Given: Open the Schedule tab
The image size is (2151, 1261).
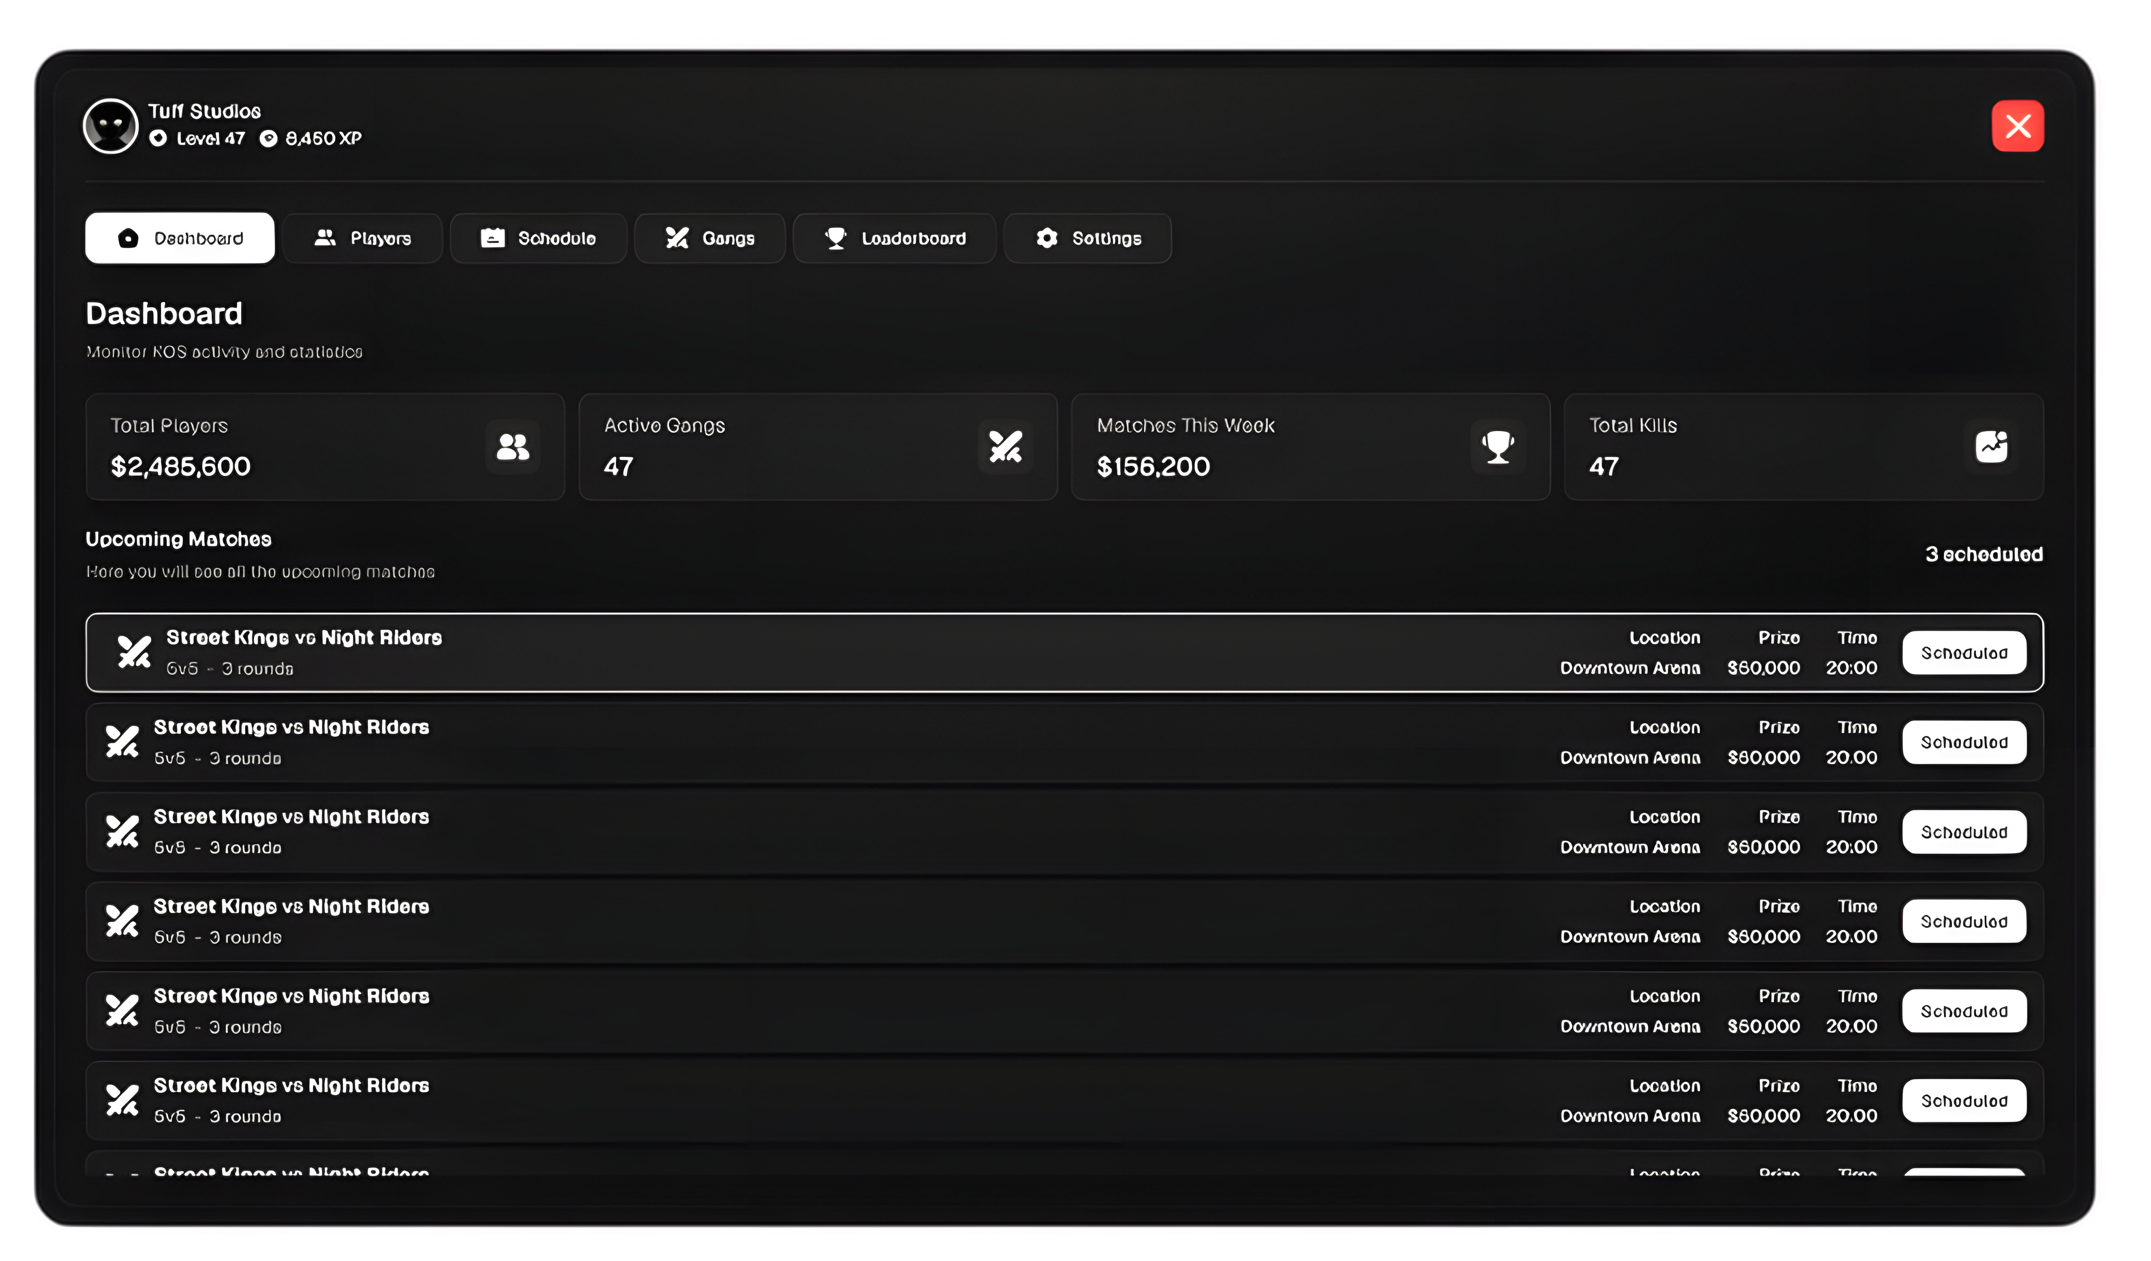Looking at the screenshot, I should click(539, 238).
